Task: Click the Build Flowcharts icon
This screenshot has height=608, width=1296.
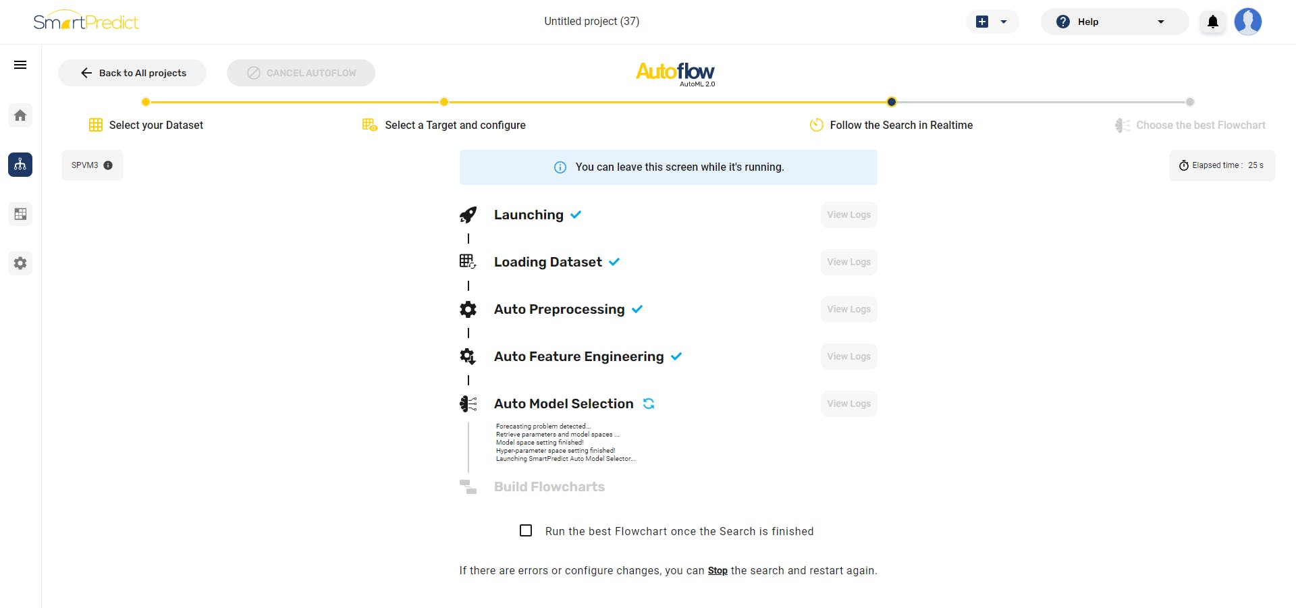Action: 468,487
